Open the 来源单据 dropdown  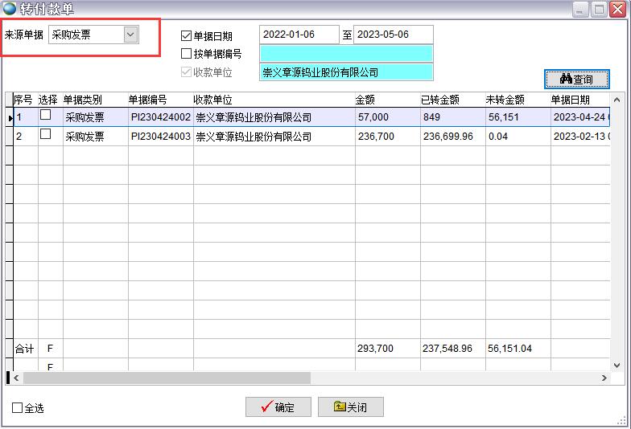tap(130, 35)
